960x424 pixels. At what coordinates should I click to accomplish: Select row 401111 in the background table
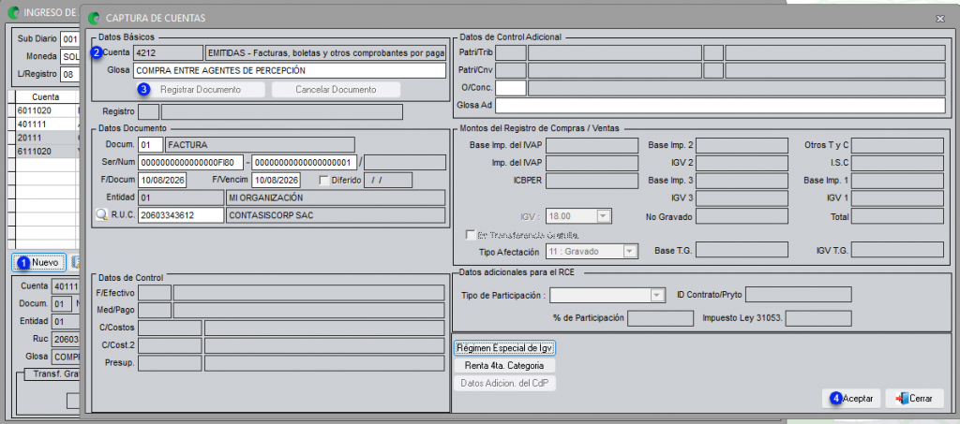(46, 124)
